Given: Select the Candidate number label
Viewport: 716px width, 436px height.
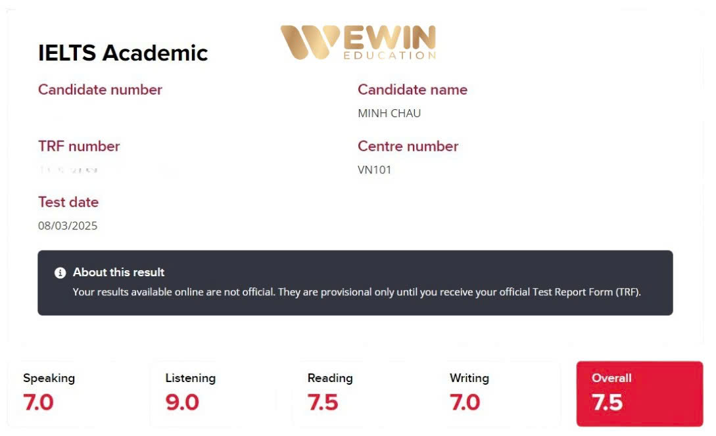Looking at the screenshot, I should 100,89.
